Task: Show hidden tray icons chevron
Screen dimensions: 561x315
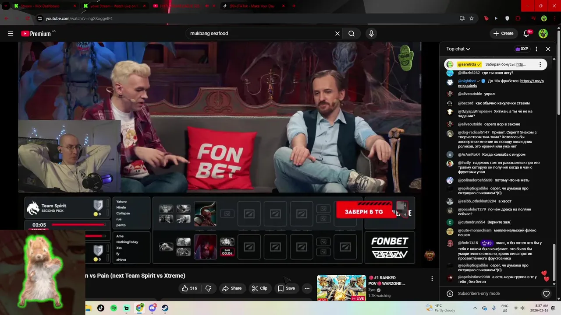Action: coord(475,308)
